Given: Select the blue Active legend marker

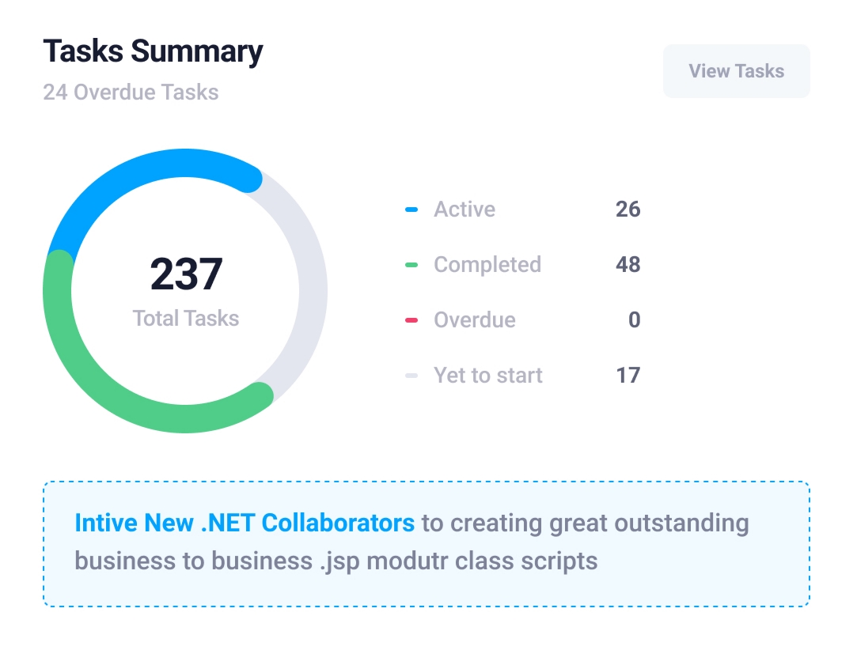Looking at the screenshot, I should pyautogui.click(x=411, y=210).
